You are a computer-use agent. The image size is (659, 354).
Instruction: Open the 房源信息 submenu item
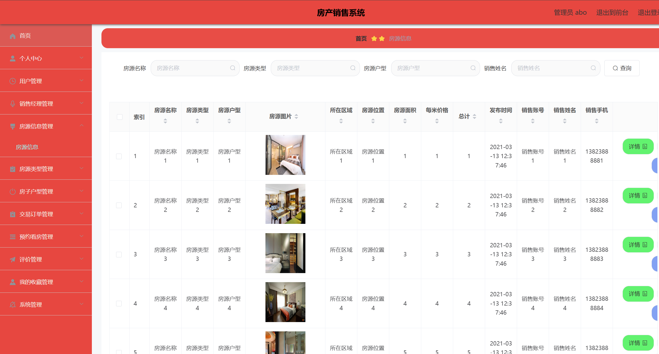(x=27, y=147)
